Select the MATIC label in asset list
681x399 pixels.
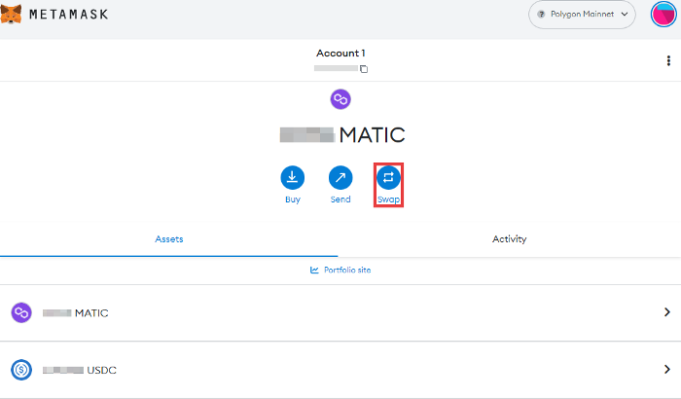[91, 313]
